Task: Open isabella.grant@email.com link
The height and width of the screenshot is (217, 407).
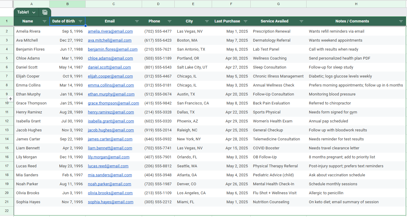Action: pyautogui.click(x=111, y=121)
